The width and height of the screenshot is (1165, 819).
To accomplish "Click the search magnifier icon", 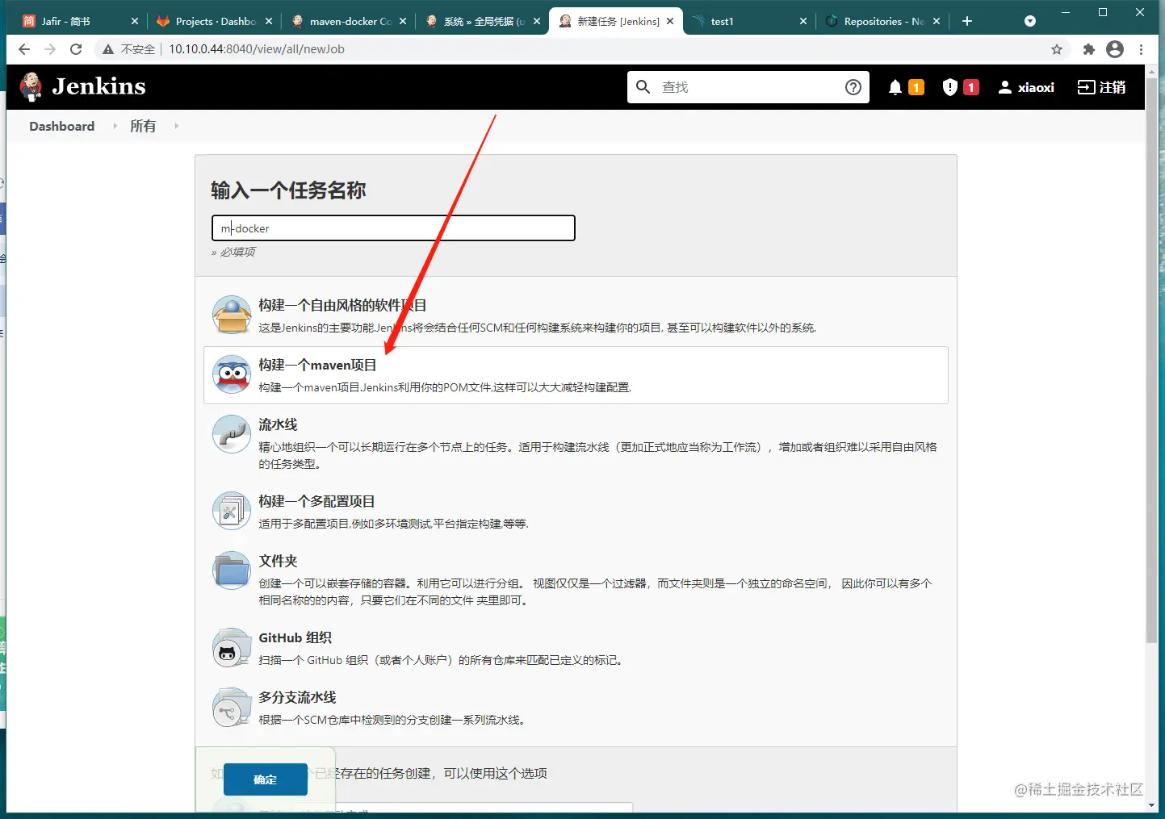I will coord(643,87).
